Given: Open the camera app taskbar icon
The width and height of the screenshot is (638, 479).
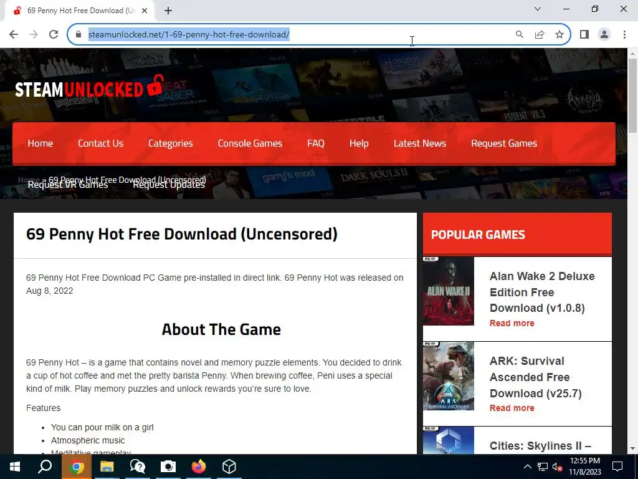Looking at the screenshot, I should point(168,467).
